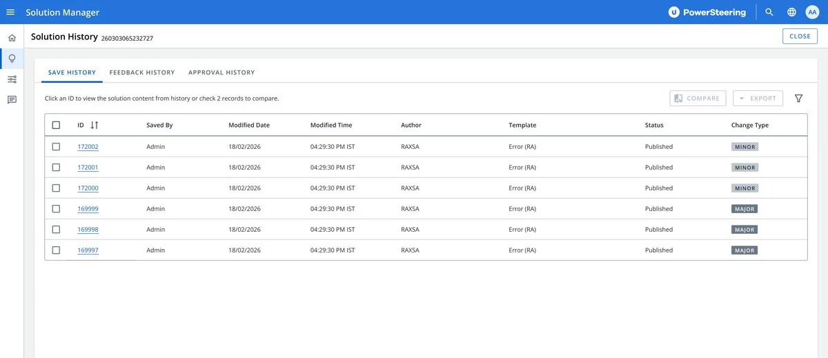Click the search magnifier icon in header

769,12
